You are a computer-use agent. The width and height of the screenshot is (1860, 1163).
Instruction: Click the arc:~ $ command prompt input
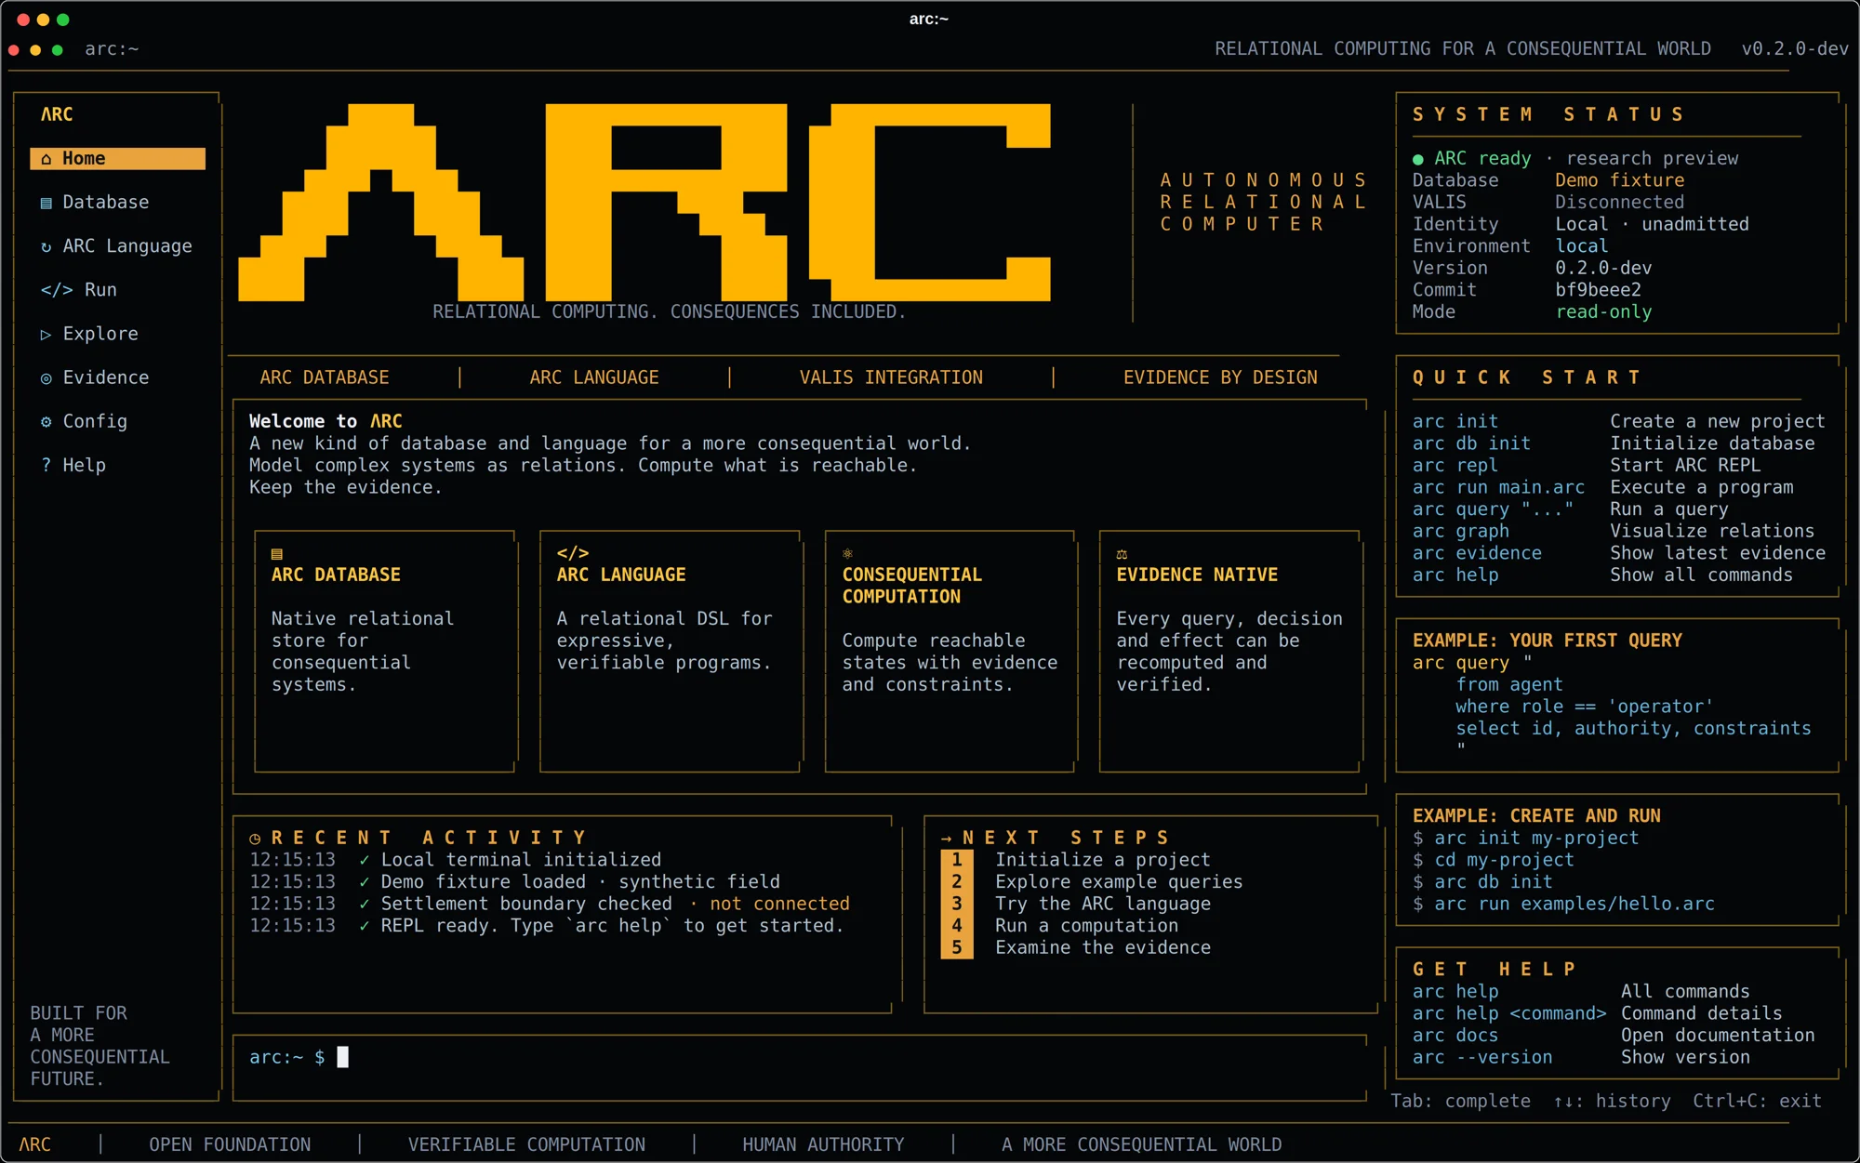[x=799, y=1057]
